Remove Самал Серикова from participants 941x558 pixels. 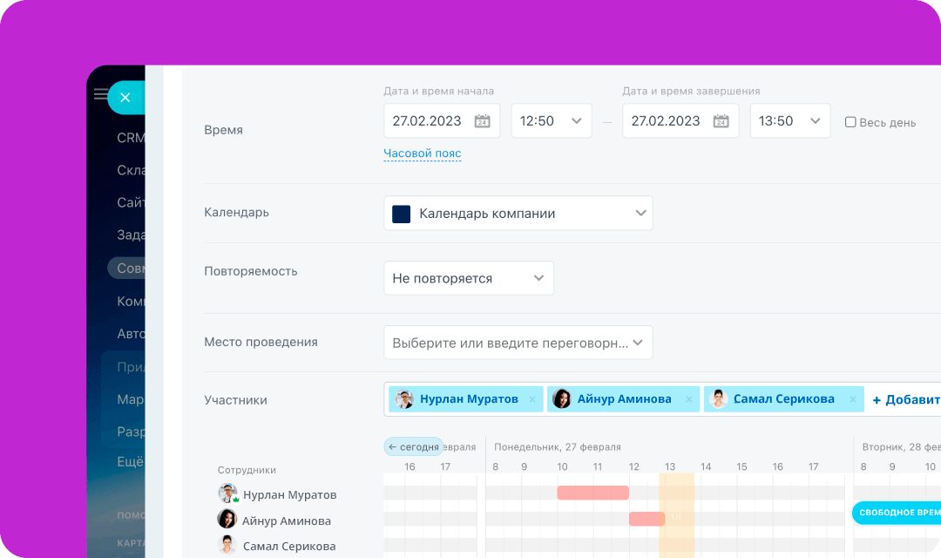pos(853,399)
